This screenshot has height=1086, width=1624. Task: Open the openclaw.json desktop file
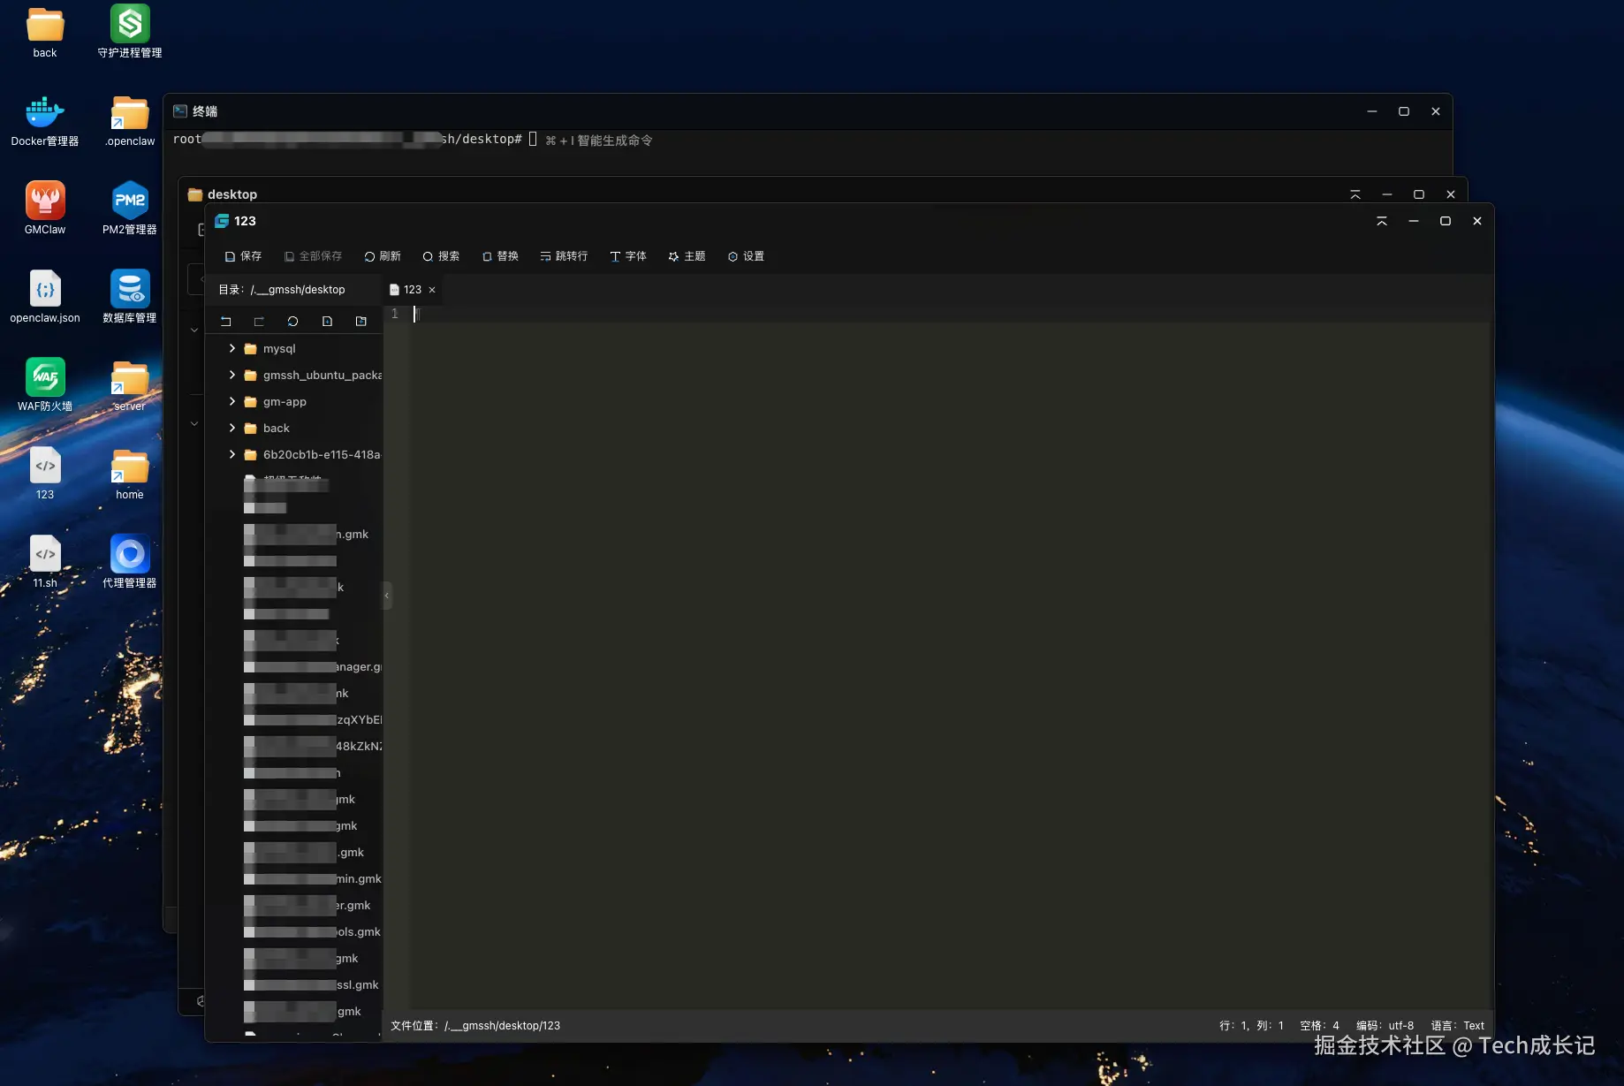coord(45,297)
